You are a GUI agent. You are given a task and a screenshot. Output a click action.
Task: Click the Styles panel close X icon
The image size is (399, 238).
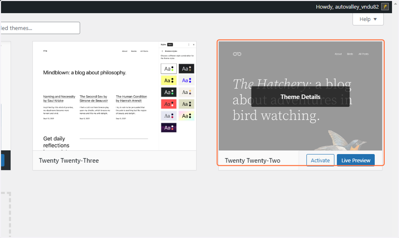click(194, 44)
